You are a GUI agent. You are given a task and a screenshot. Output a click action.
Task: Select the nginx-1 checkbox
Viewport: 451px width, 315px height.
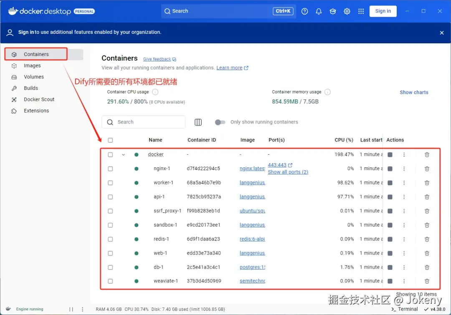coord(110,169)
